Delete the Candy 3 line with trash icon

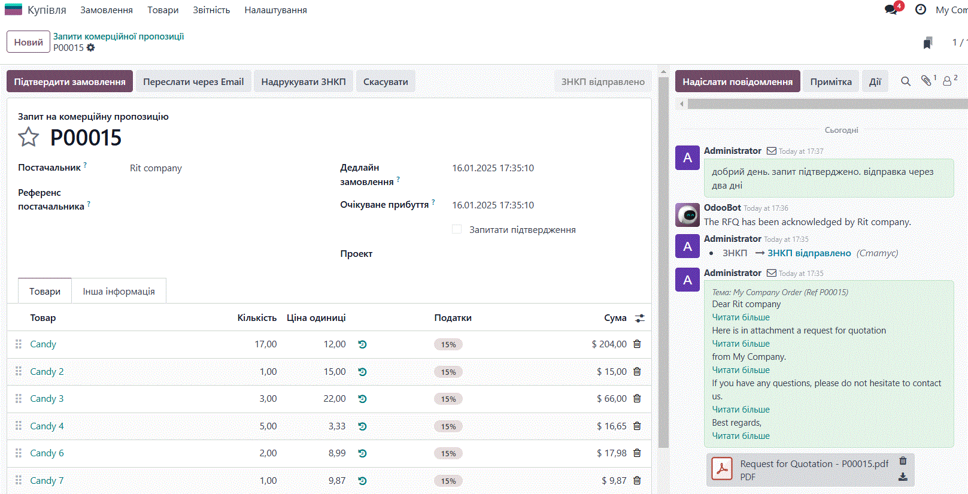pyautogui.click(x=637, y=398)
